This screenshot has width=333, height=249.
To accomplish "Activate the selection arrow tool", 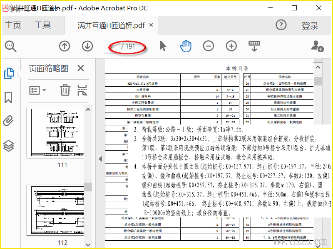I will 163,46.
